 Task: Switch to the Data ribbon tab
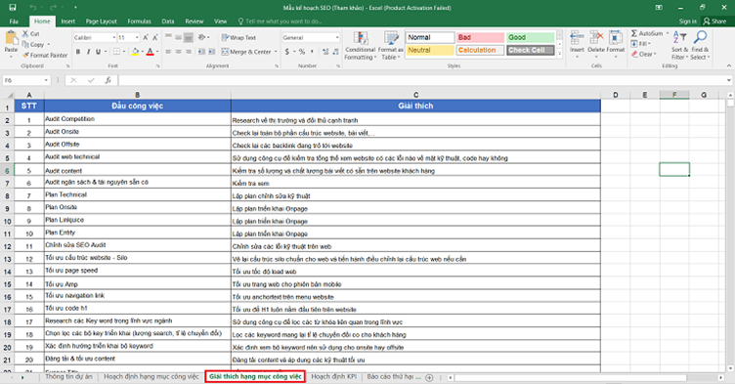click(x=168, y=21)
